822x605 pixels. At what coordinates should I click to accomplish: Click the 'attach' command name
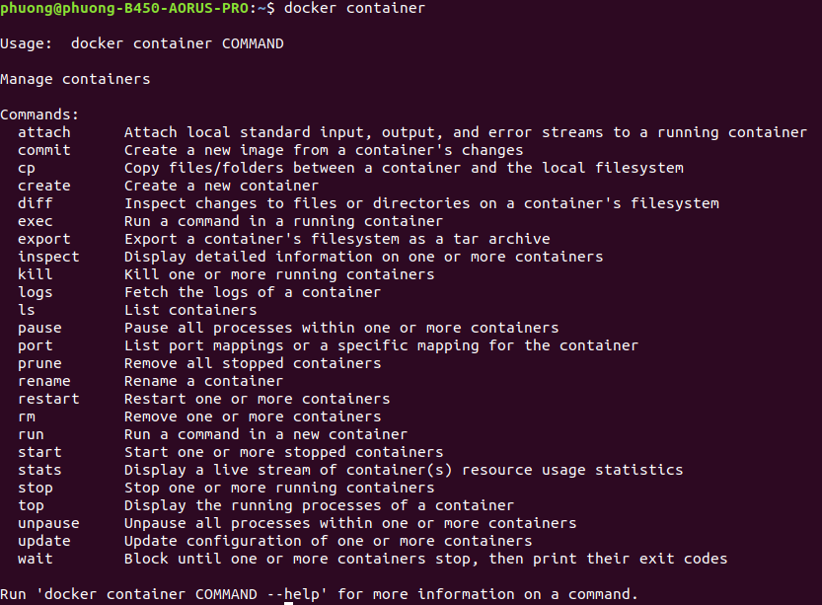coord(44,132)
